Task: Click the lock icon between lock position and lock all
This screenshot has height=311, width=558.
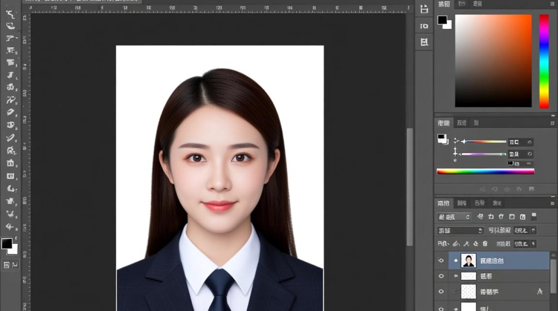Action: (x=475, y=243)
